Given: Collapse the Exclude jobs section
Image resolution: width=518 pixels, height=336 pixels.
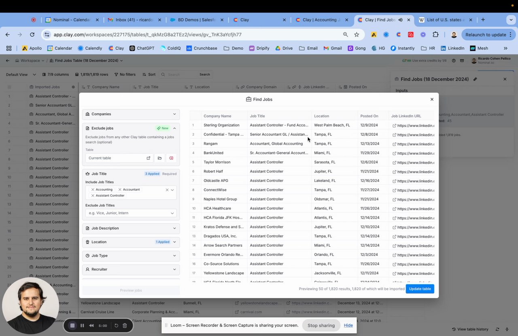Looking at the screenshot, I should [x=174, y=128].
